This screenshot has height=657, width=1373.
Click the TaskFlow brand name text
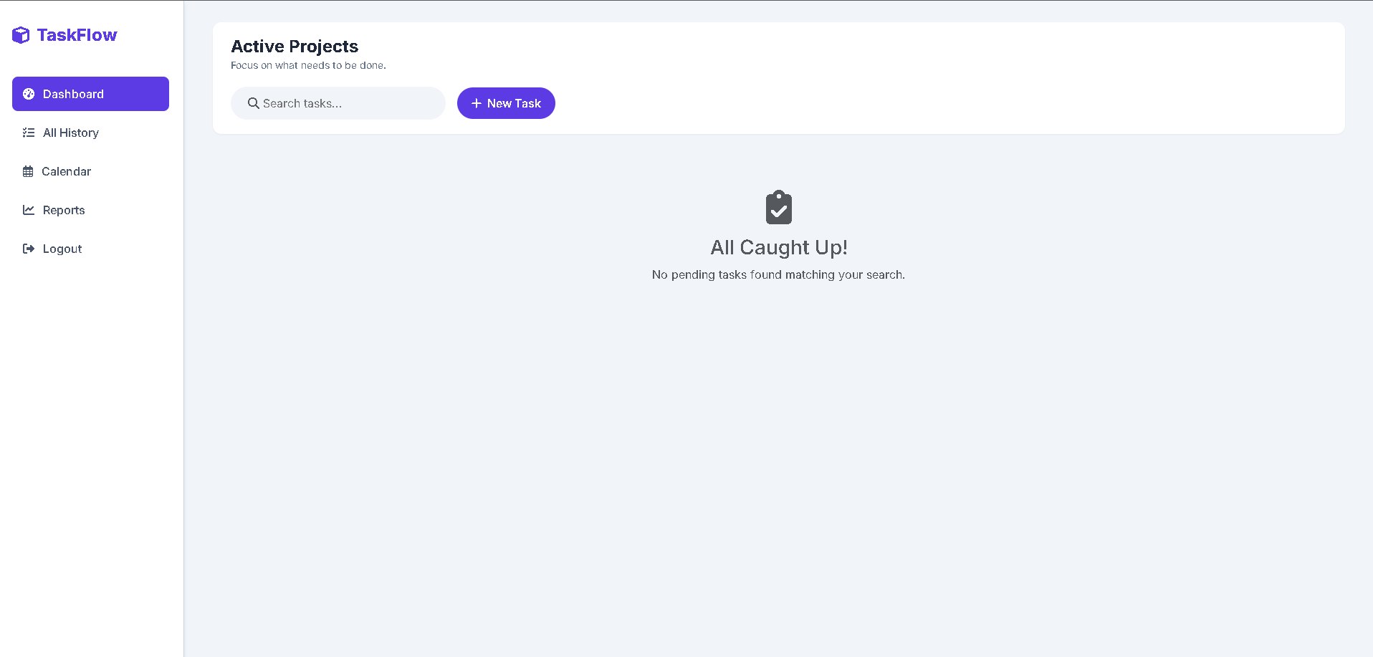(x=77, y=34)
